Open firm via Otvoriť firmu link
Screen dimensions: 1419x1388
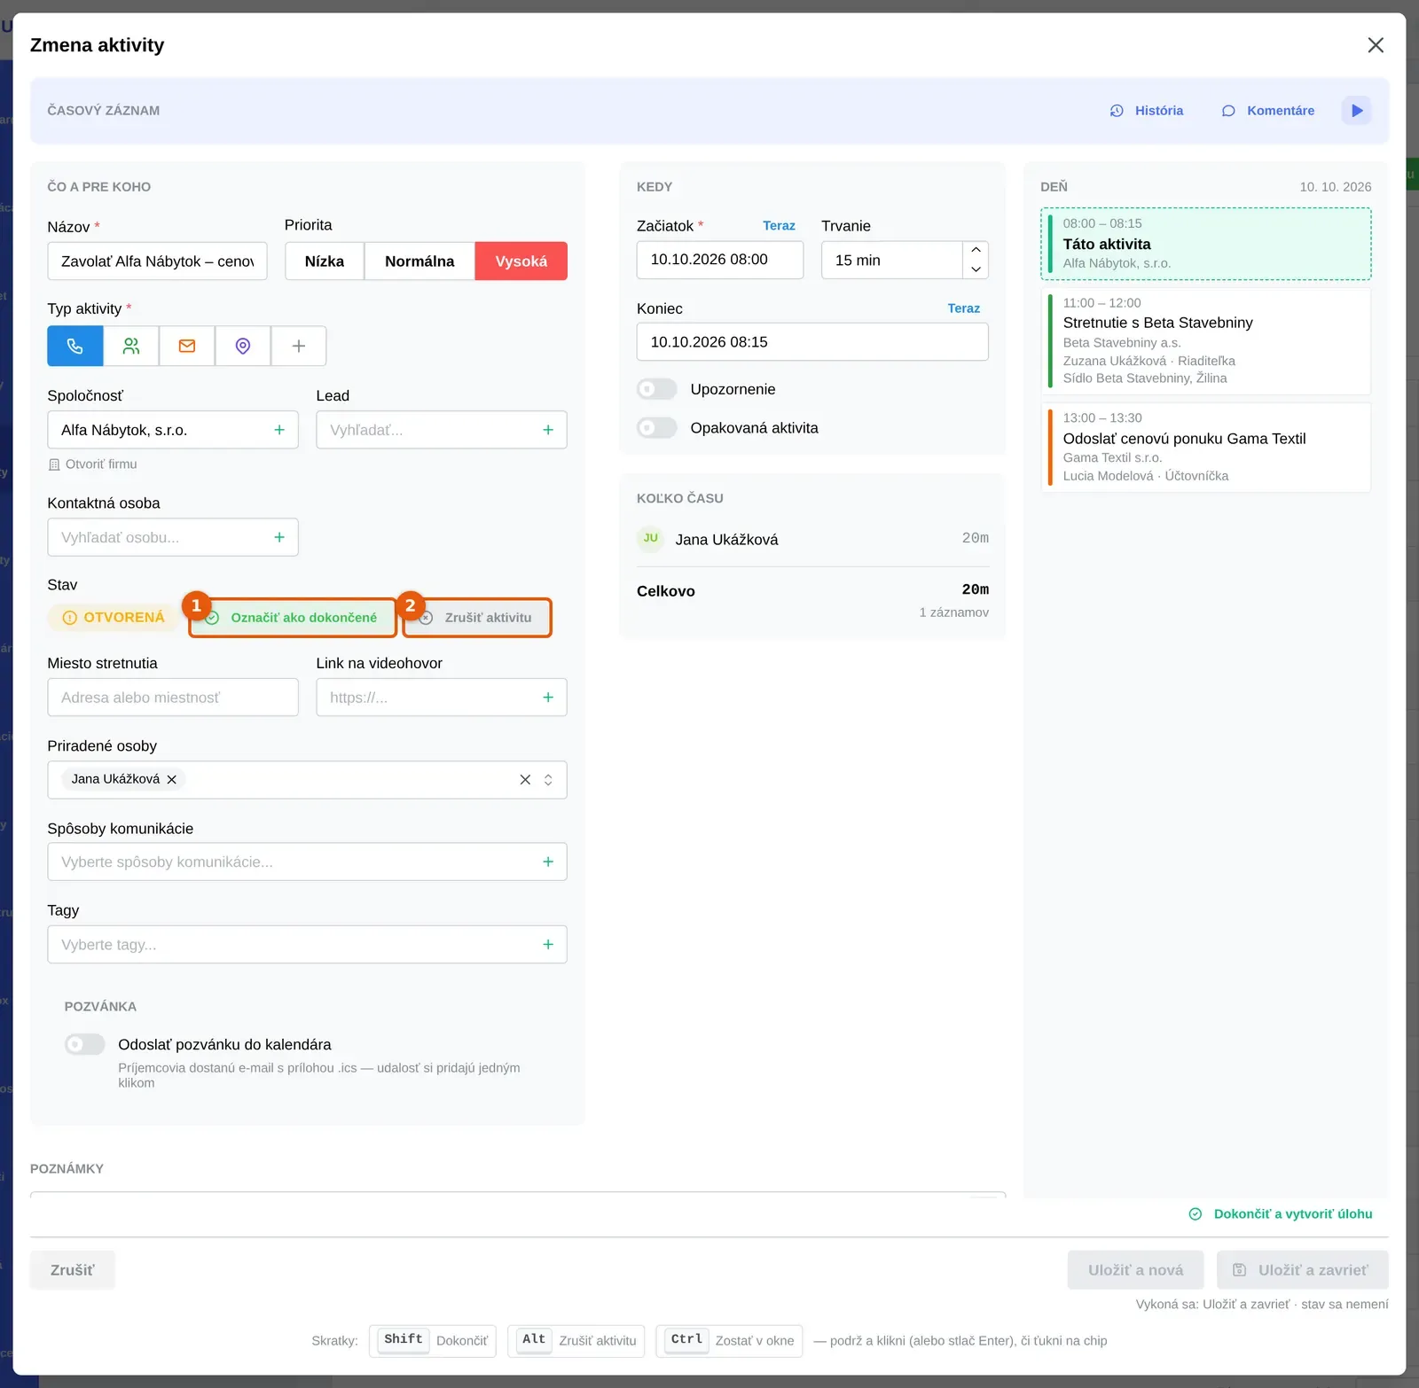pos(92,464)
